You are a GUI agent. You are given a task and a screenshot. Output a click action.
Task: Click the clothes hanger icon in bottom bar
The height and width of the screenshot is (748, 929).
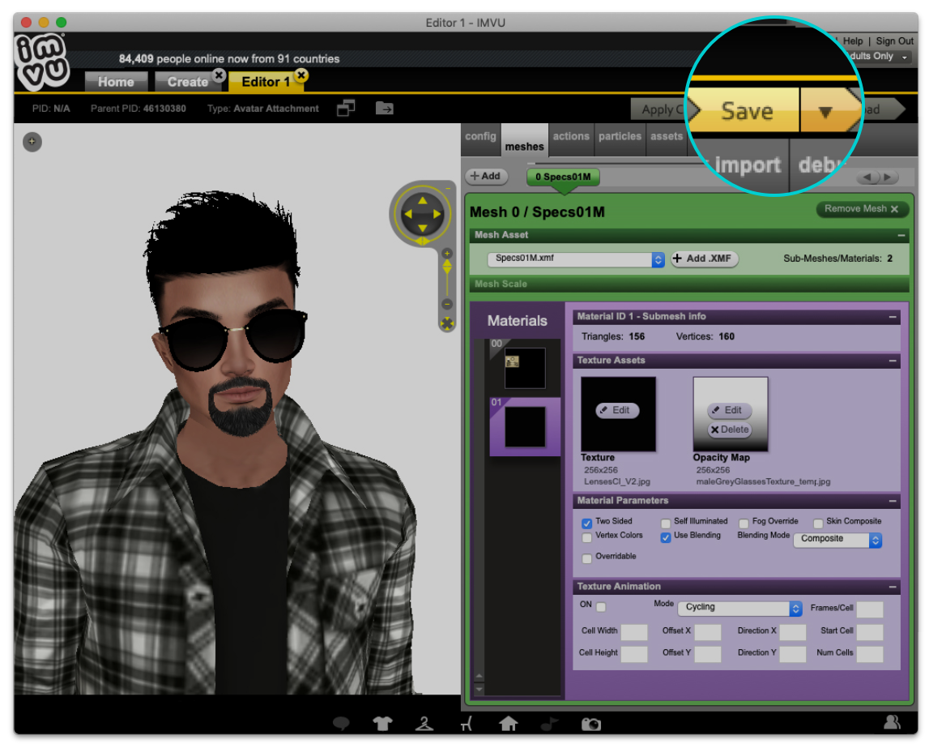click(x=424, y=723)
